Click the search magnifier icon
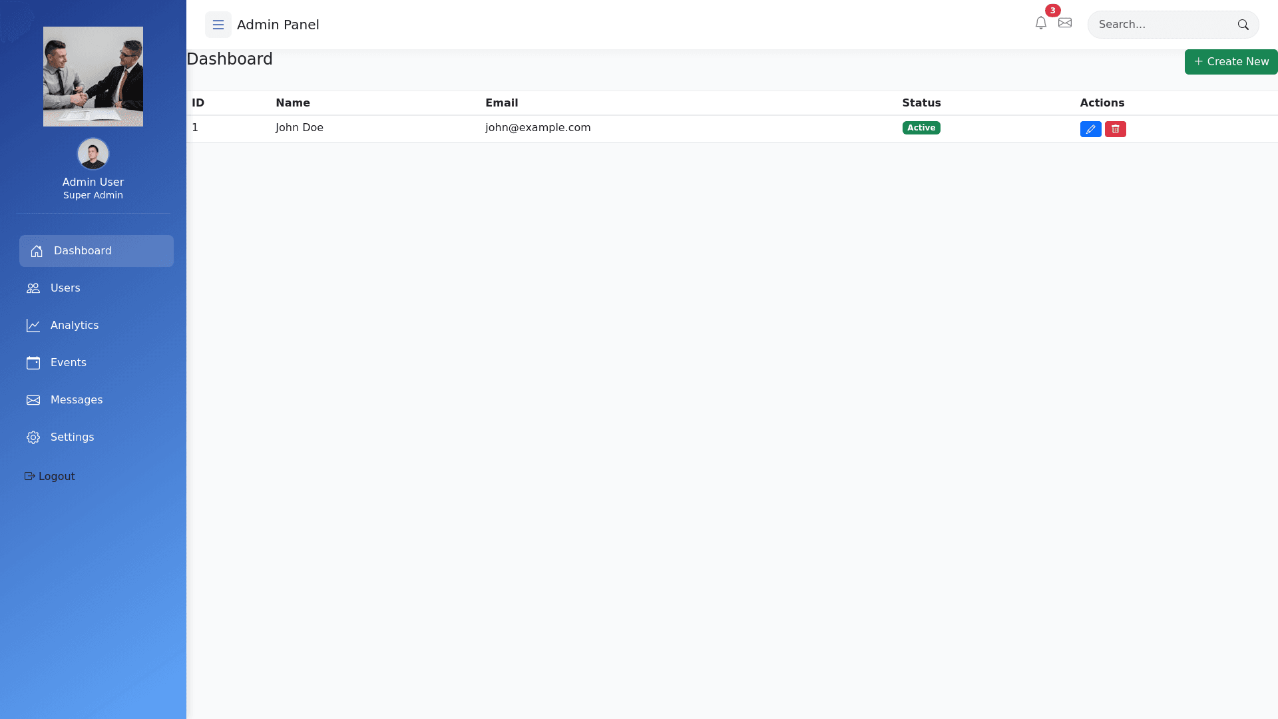This screenshot has width=1278, height=719. pyautogui.click(x=1243, y=25)
